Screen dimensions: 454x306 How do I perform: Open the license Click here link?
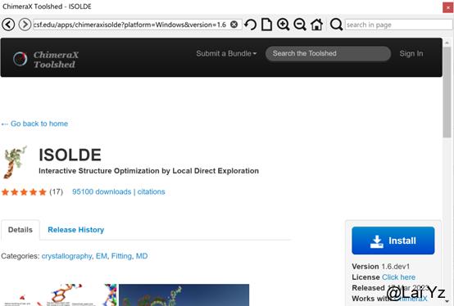tap(399, 277)
